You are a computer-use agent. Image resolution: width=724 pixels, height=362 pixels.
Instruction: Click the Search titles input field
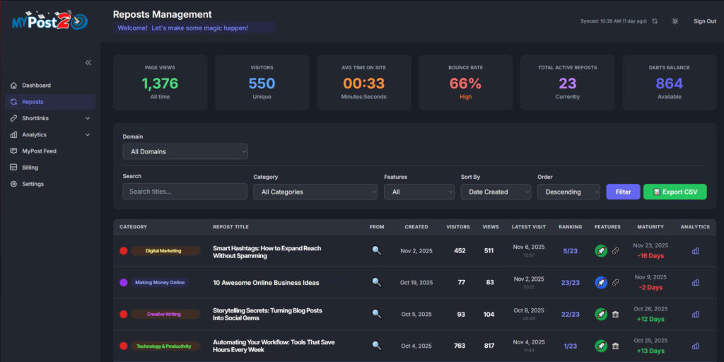pos(185,192)
